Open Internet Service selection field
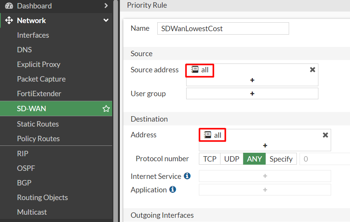 (265, 176)
